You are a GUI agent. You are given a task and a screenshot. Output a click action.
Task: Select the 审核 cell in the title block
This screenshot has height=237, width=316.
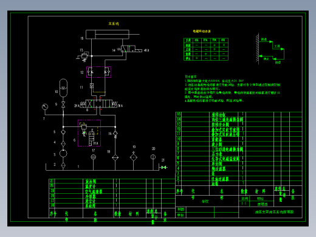point(180,215)
